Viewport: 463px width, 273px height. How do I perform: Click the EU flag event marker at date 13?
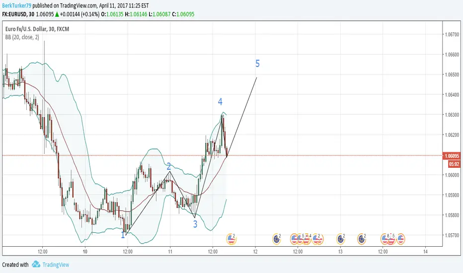[x=341, y=239]
